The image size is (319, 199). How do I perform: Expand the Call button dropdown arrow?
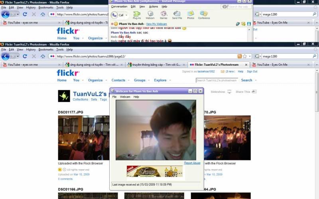pyautogui.click(x=126, y=15)
